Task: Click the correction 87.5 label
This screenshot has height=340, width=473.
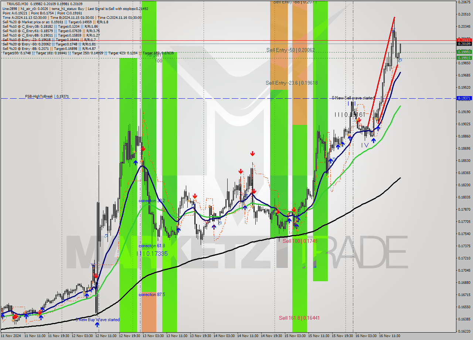Action: [152, 295]
